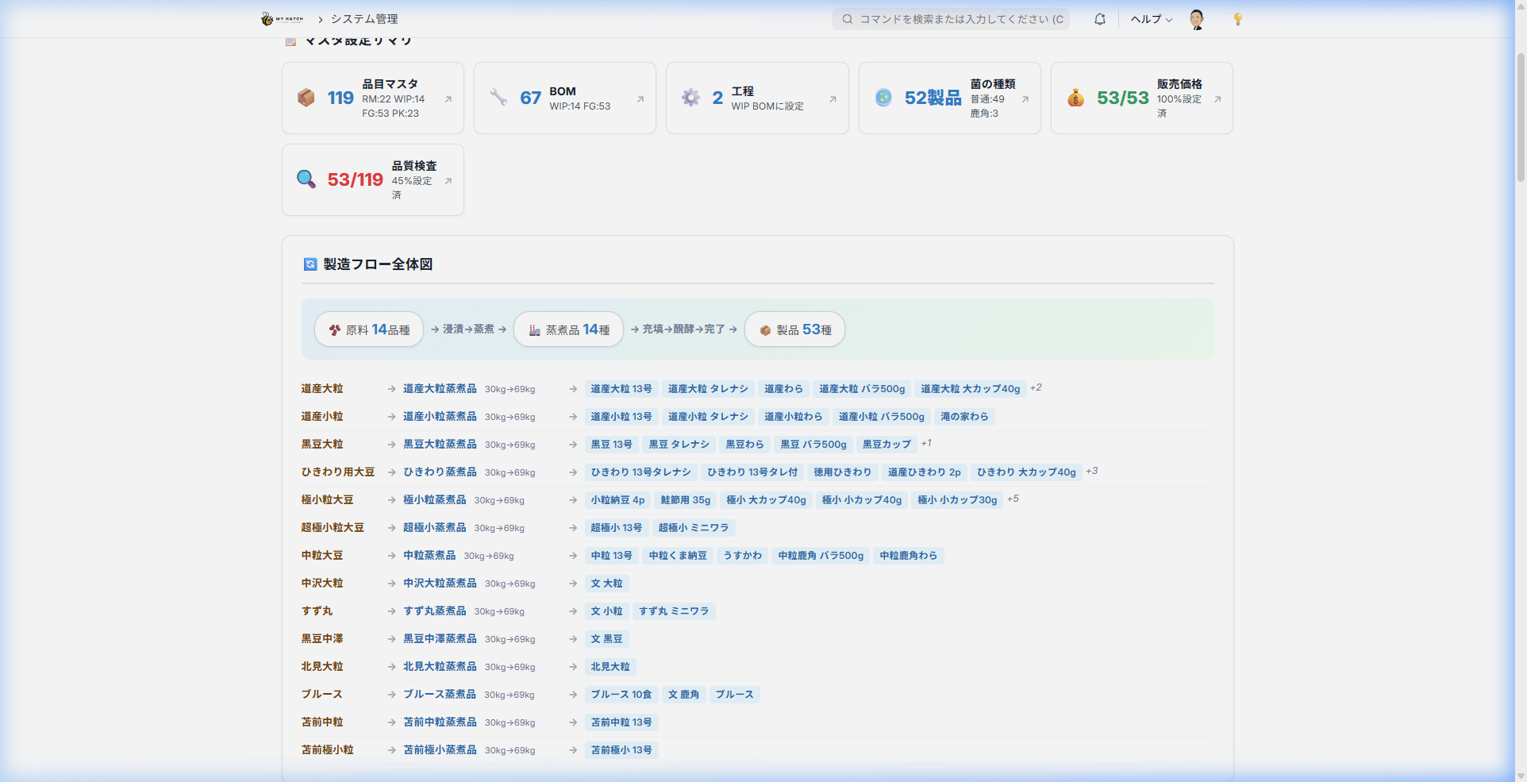Open the user avatar profile

coord(1197,19)
